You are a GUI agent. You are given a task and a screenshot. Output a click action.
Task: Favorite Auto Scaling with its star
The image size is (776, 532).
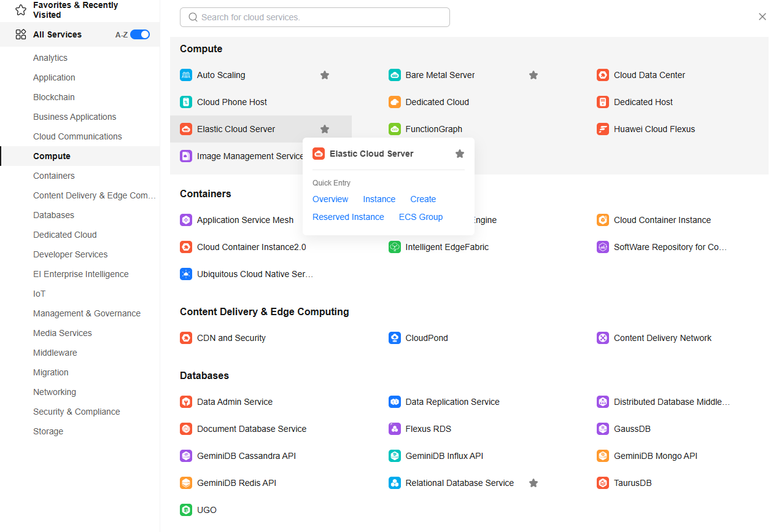click(325, 75)
